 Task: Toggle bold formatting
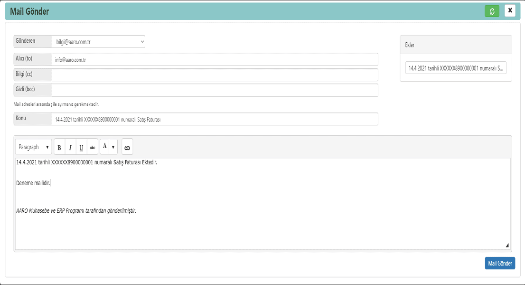pyautogui.click(x=59, y=148)
